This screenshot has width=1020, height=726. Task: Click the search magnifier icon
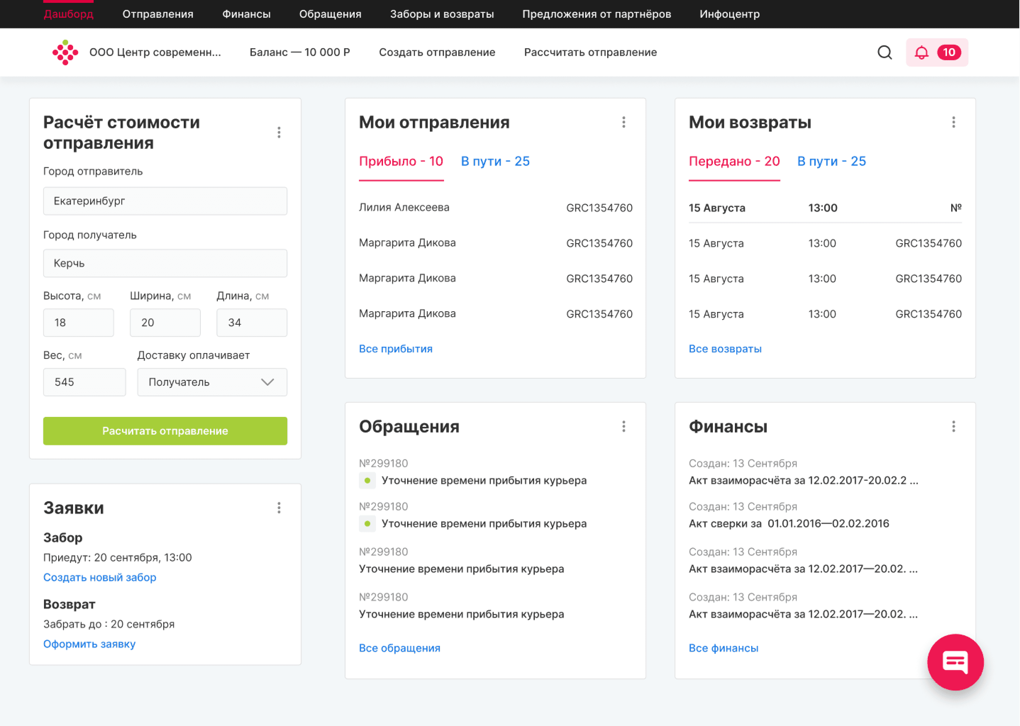pos(884,52)
